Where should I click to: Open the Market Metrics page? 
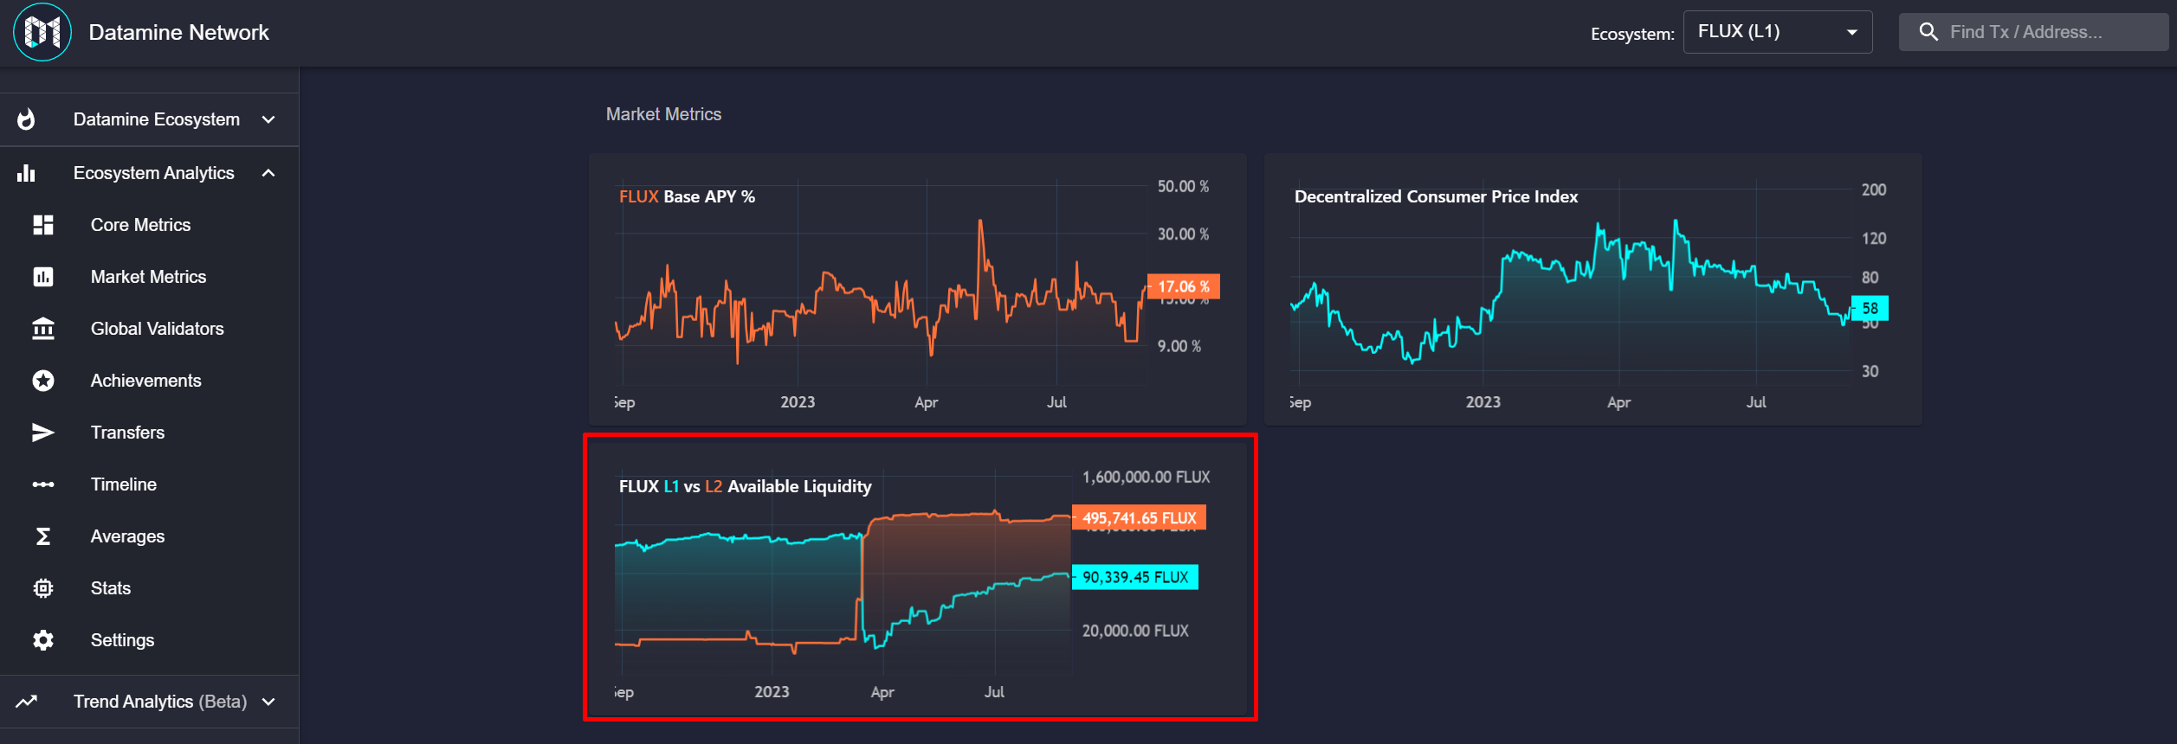click(x=148, y=277)
